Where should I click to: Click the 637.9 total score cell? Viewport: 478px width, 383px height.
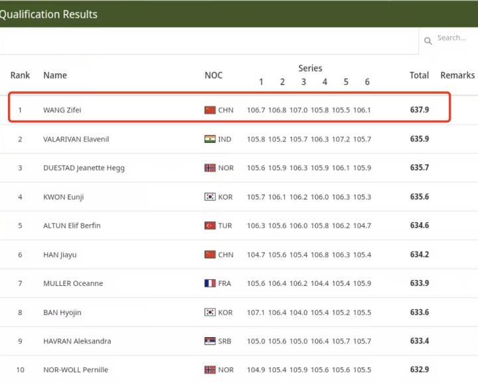[419, 110]
